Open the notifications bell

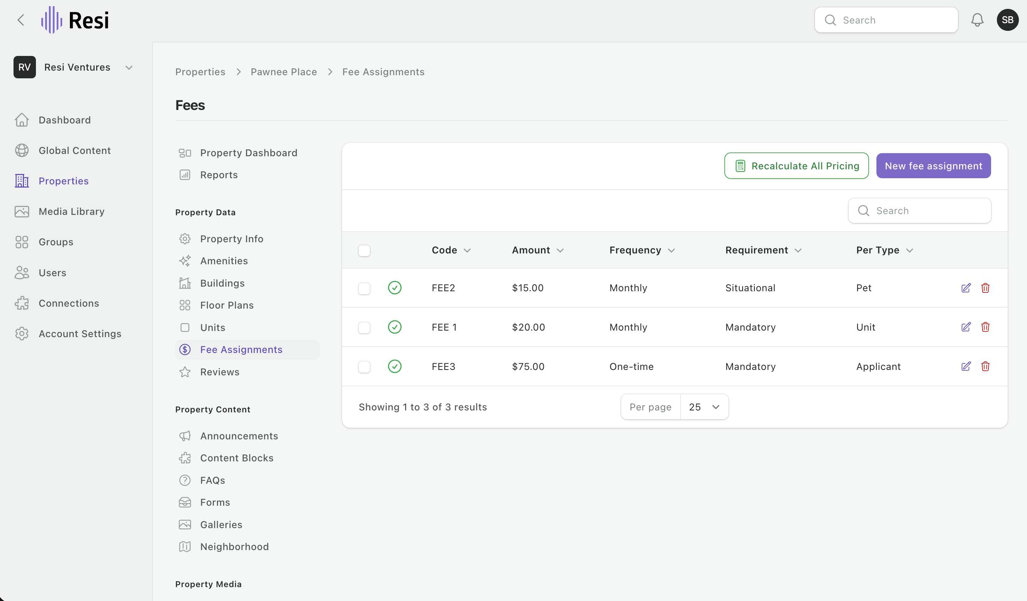click(x=977, y=20)
